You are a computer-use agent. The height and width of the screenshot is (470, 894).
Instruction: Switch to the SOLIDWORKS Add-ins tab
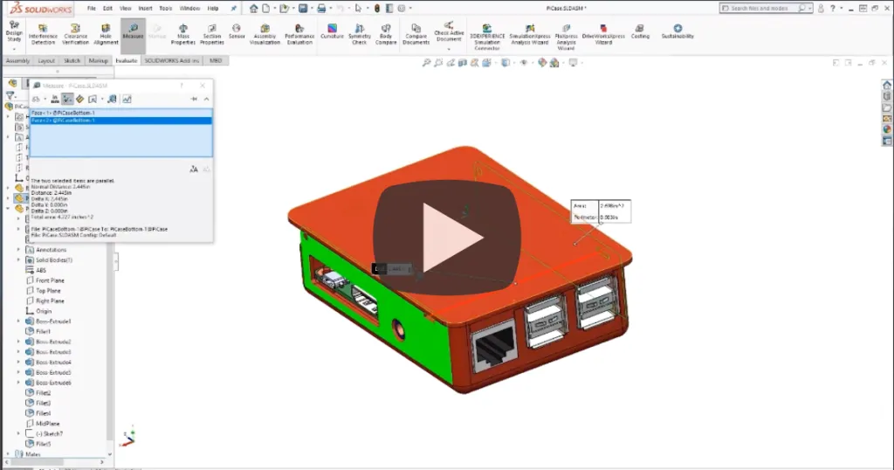click(172, 60)
